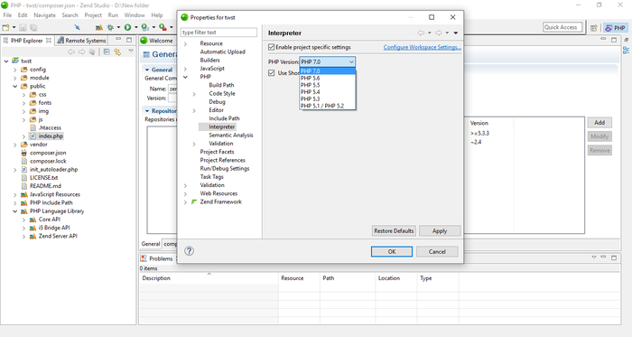Expand the config folder in PHP Explorer

point(15,70)
